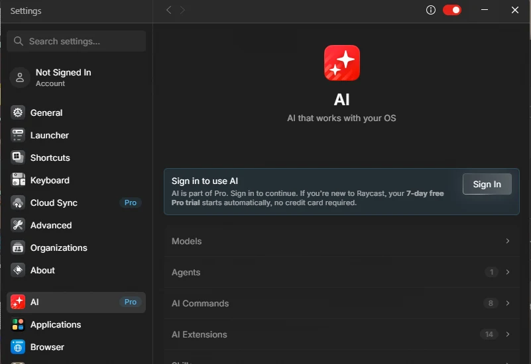Go forward with the right arrow
This screenshot has height=364, width=531.
[182, 10]
